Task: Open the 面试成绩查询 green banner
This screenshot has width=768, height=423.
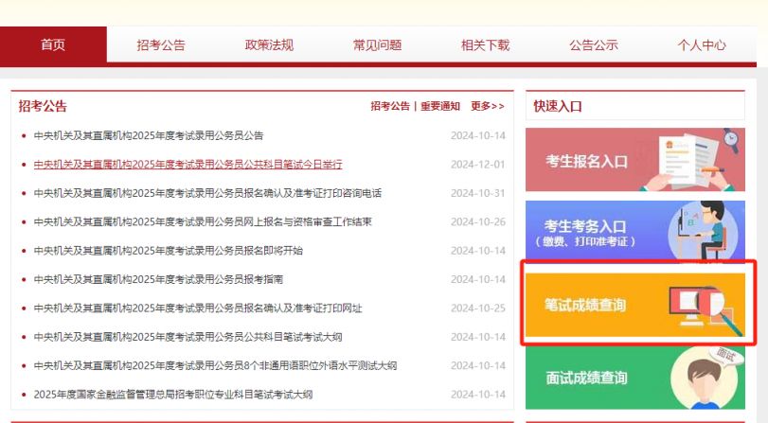Action: tap(586, 378)
